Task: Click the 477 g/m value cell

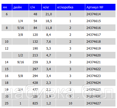Action: pyautogui.click(x=35, y=90)
